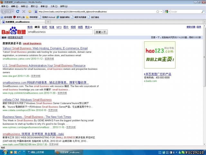Open the 歷史 (S) menu
The image size is (206, 155).
(34, 6)
